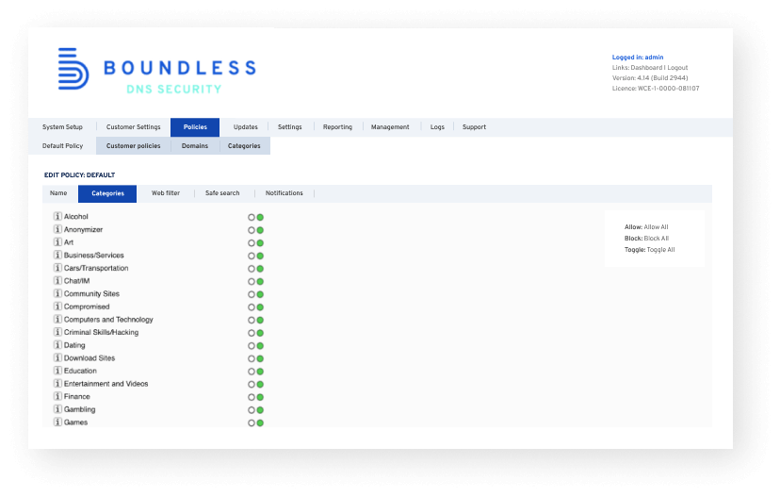Click the info icon next to Education
780x497 pixels.
[x=57, y=371]
